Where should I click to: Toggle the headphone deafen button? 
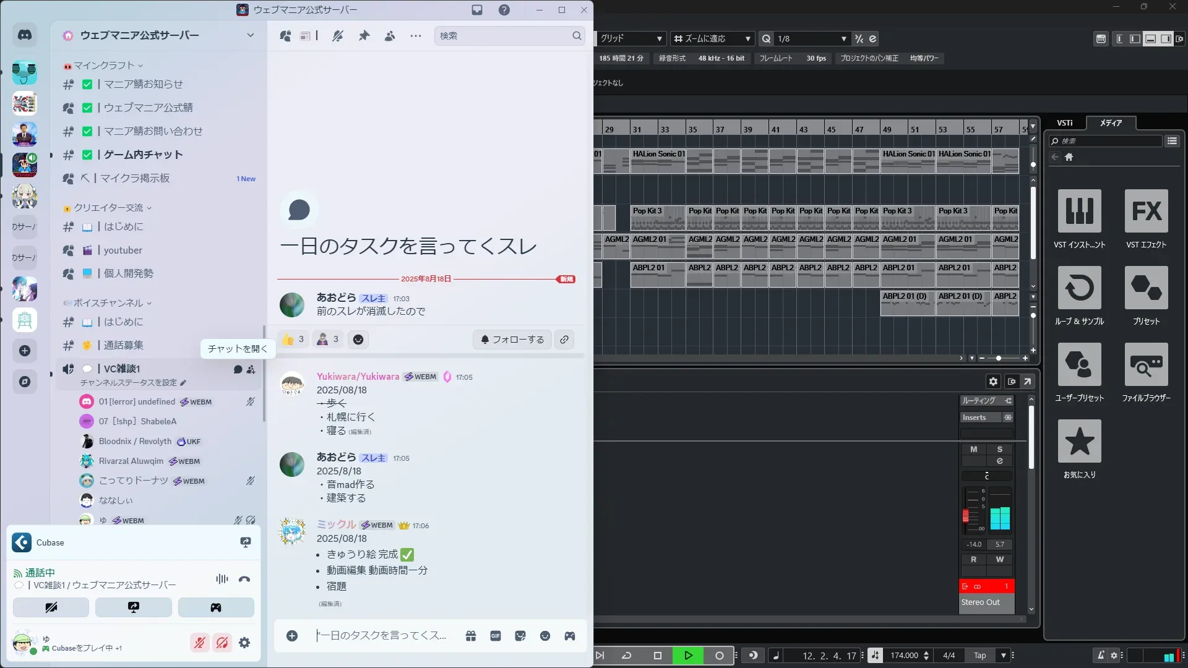tap(222, 643)
